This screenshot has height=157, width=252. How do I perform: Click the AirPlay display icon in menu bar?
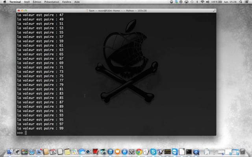pos(186,2)
